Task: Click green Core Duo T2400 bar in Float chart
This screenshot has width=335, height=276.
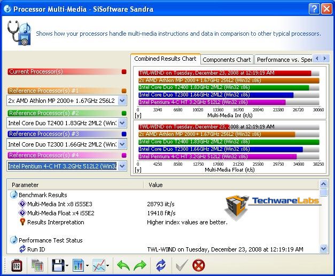Action: 229,142
